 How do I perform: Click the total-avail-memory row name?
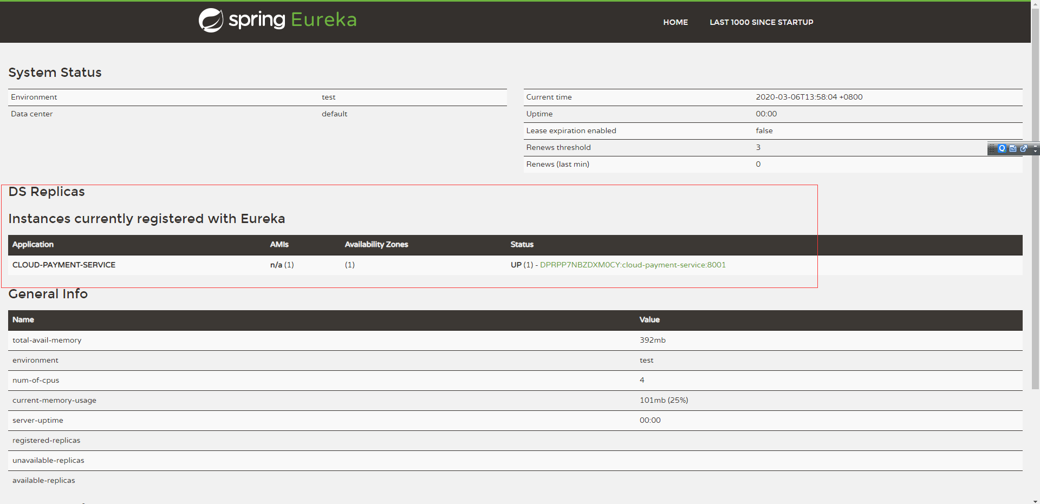pyautogui.click(x=47, y=341)
